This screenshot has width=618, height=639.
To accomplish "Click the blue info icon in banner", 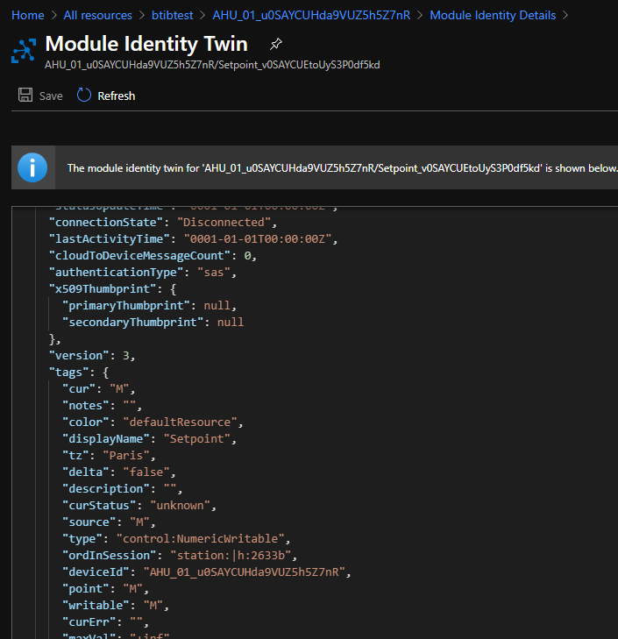I will point(32,167).
